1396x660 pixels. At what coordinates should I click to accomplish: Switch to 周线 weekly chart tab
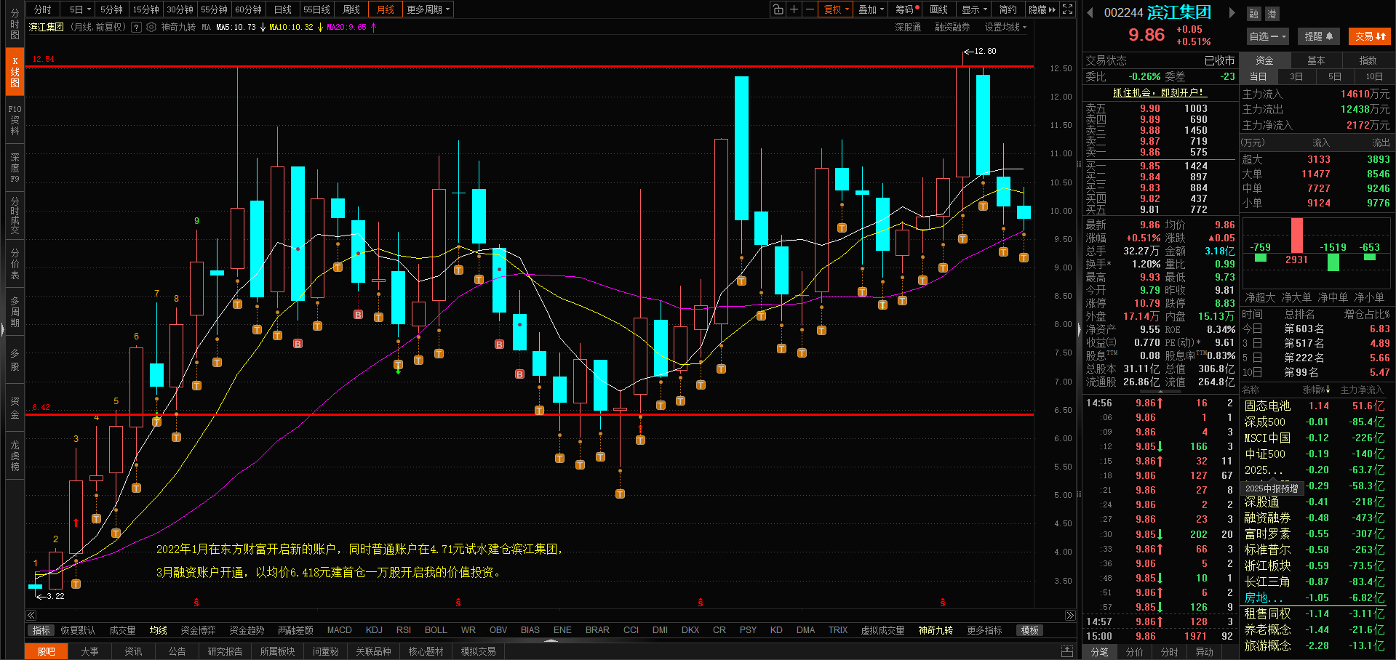coord(351,9)
